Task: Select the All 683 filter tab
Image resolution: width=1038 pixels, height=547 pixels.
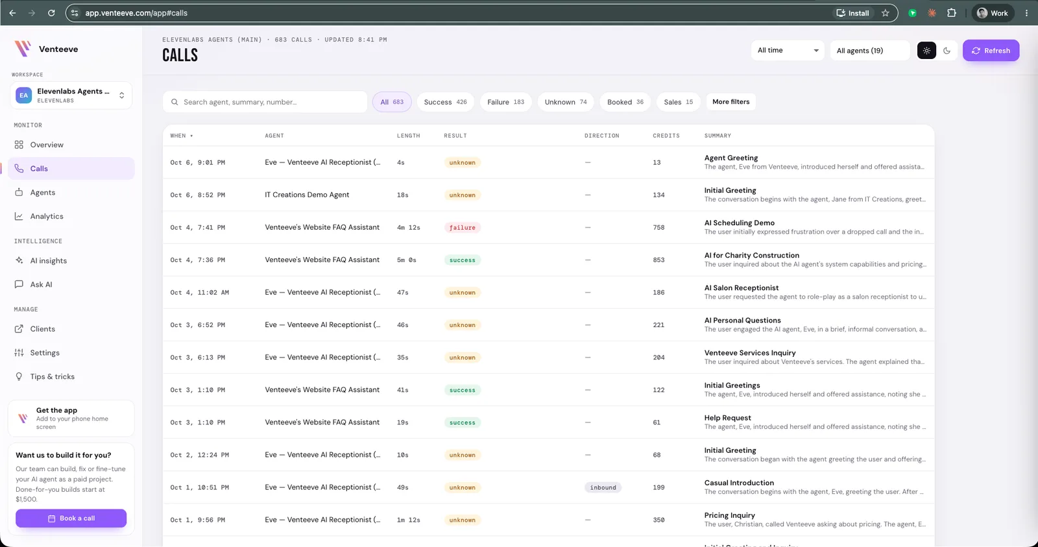Action: tap(392, 102)
